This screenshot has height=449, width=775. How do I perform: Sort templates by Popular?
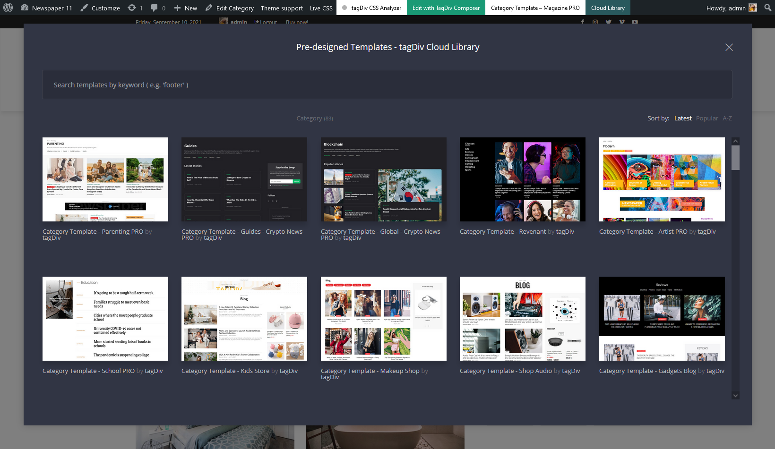pyautogui.click(x=706, y=118)
